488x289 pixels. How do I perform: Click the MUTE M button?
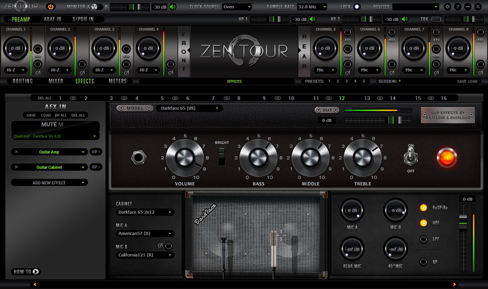(52, 125)
